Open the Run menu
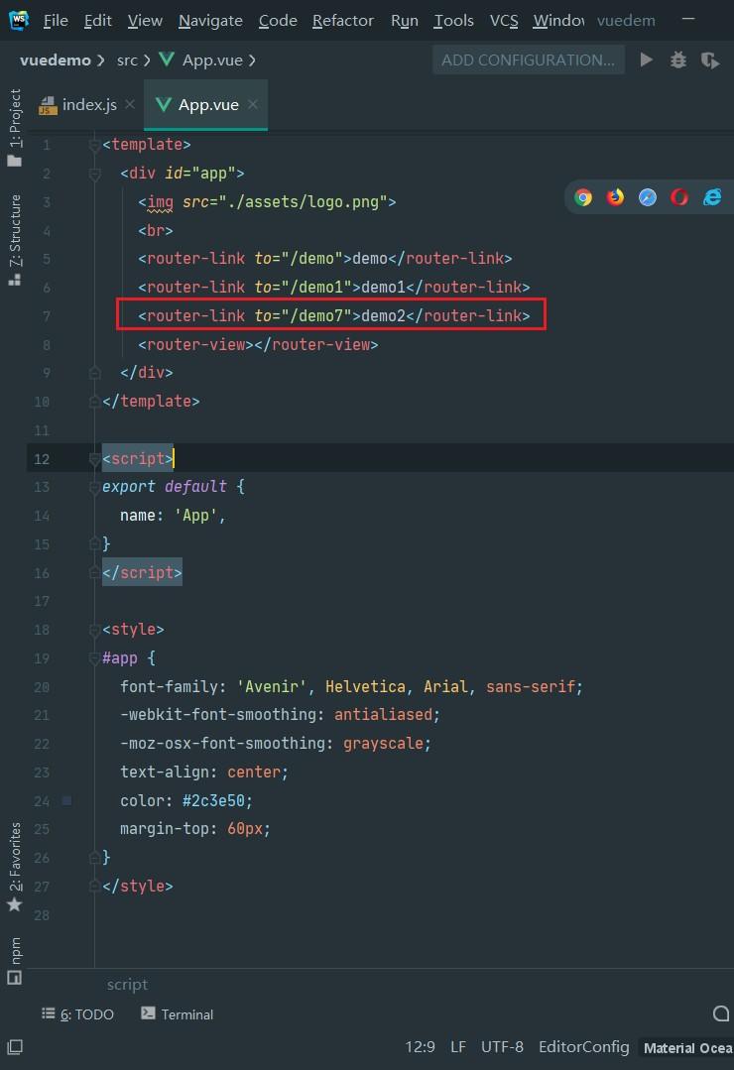734x1070 pixels. (x=405, y=21)
